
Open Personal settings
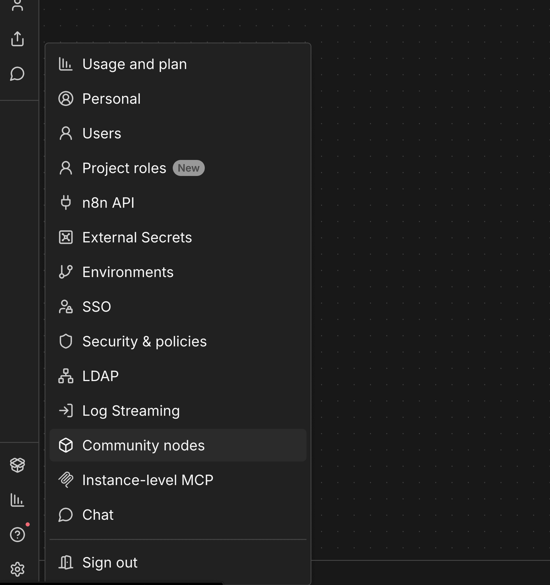111,98
